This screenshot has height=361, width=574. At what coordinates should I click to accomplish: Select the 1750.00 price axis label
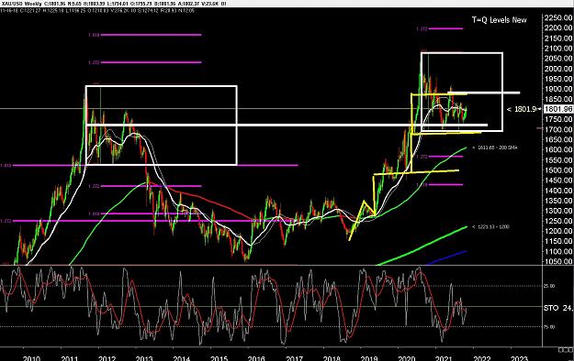[x=558, y=119]
